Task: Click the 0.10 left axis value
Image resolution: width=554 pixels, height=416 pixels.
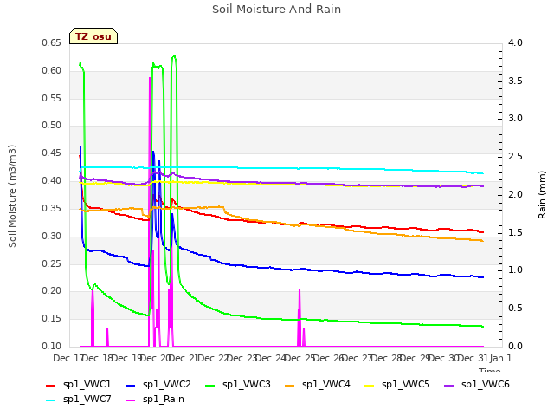Action: click(52, 346)
